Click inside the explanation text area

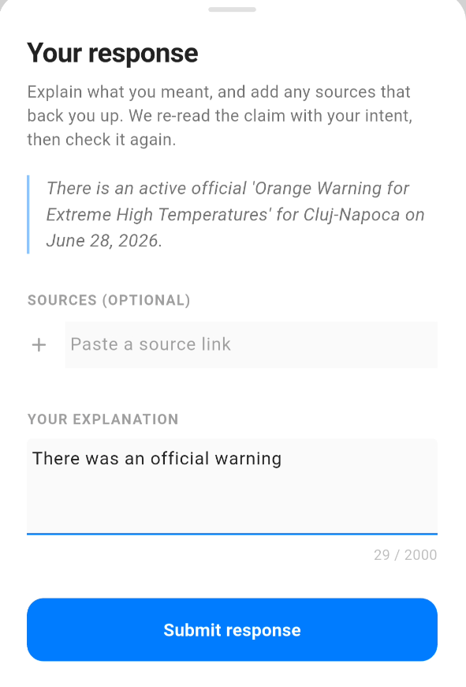232,486
